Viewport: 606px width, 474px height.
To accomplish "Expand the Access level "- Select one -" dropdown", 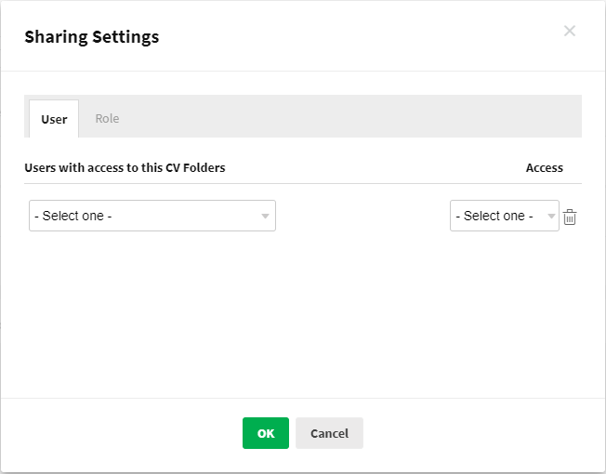I will point(504,216).
